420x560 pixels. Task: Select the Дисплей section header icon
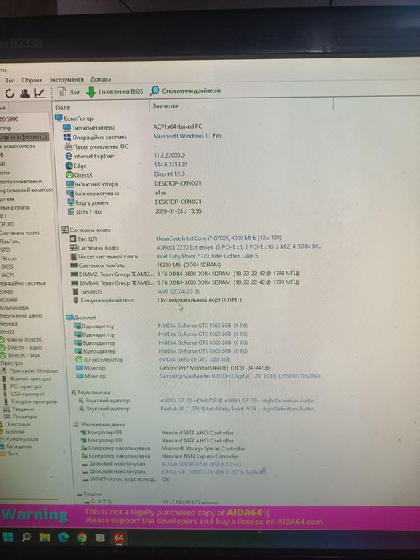click(70, 318)
